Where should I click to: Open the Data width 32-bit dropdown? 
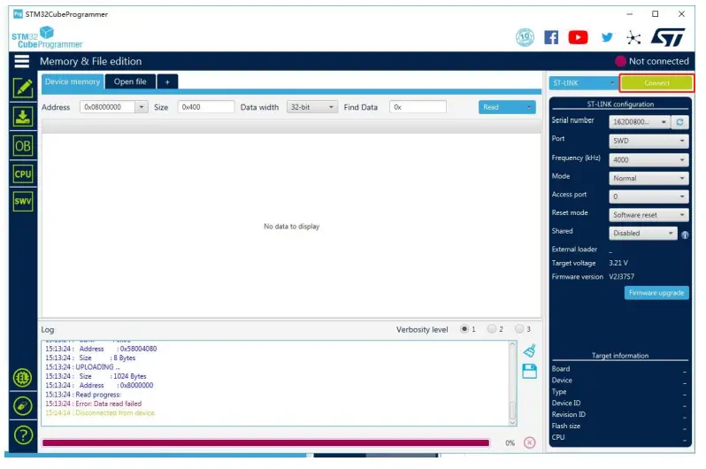[x=311, y=107]
